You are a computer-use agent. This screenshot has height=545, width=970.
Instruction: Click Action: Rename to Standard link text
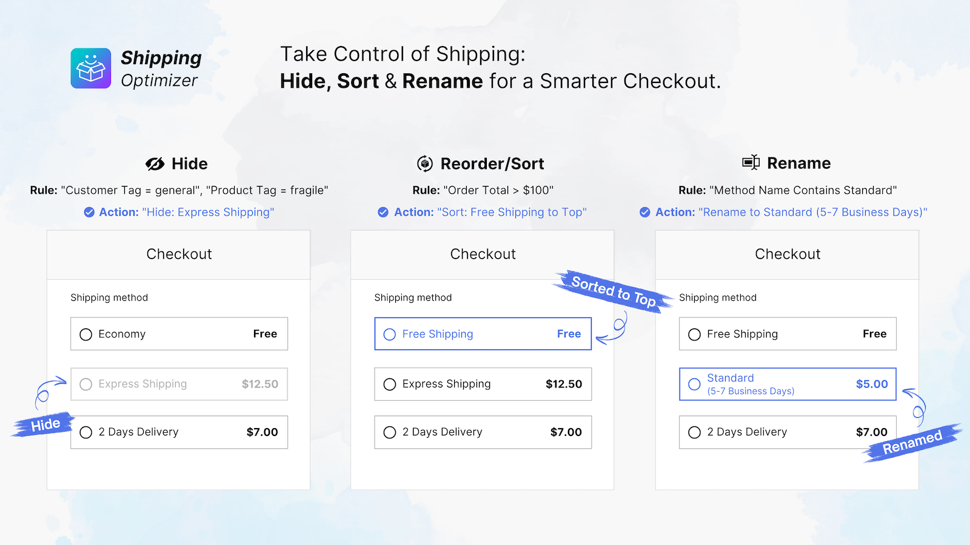[x=792, y=212]
